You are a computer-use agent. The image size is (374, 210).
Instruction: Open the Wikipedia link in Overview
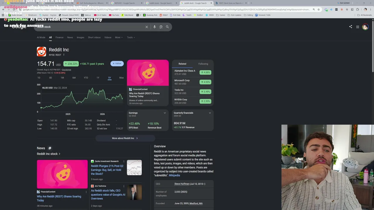(174, 175)
